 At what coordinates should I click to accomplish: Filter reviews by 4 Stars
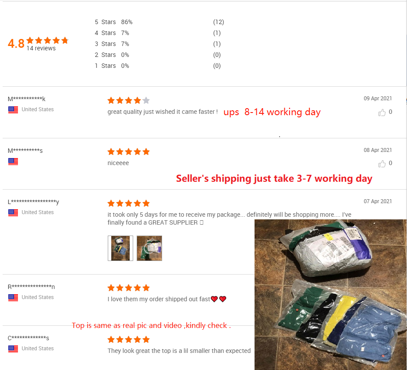coord(105,33)
